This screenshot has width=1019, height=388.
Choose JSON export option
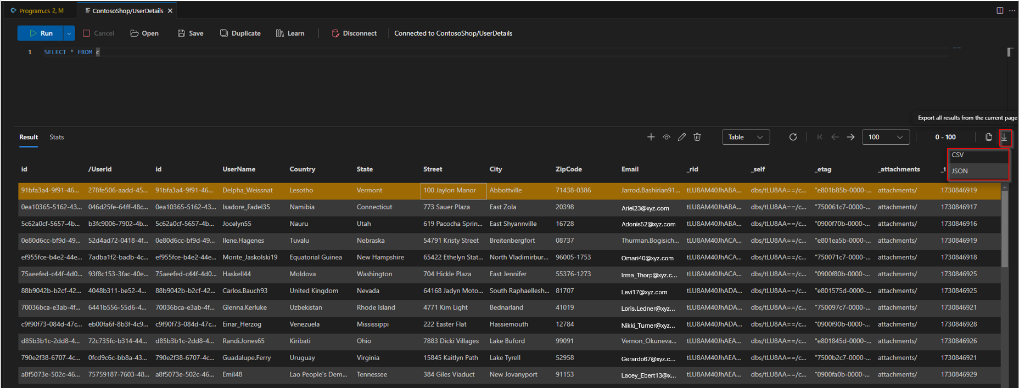pos(978,171)
